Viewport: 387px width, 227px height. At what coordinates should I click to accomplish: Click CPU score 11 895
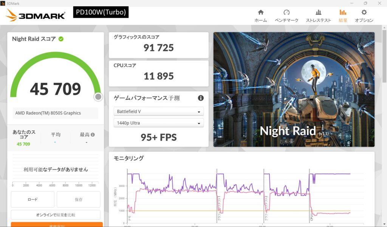(x=158, y=76)
